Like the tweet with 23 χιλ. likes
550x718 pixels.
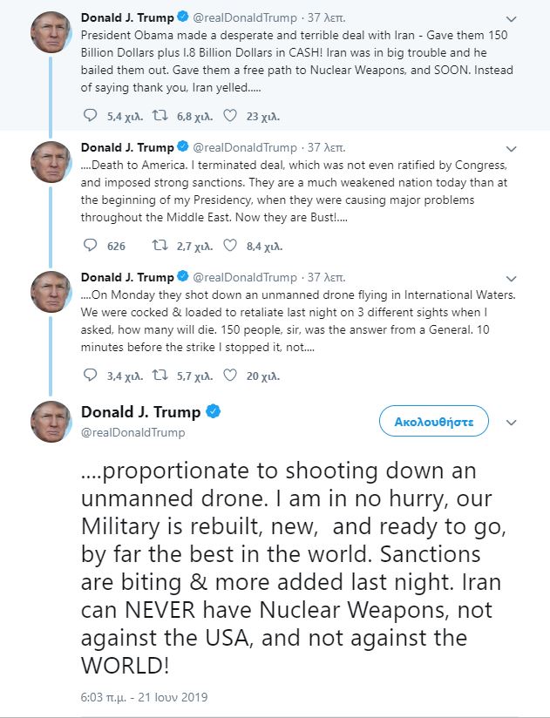230,114
